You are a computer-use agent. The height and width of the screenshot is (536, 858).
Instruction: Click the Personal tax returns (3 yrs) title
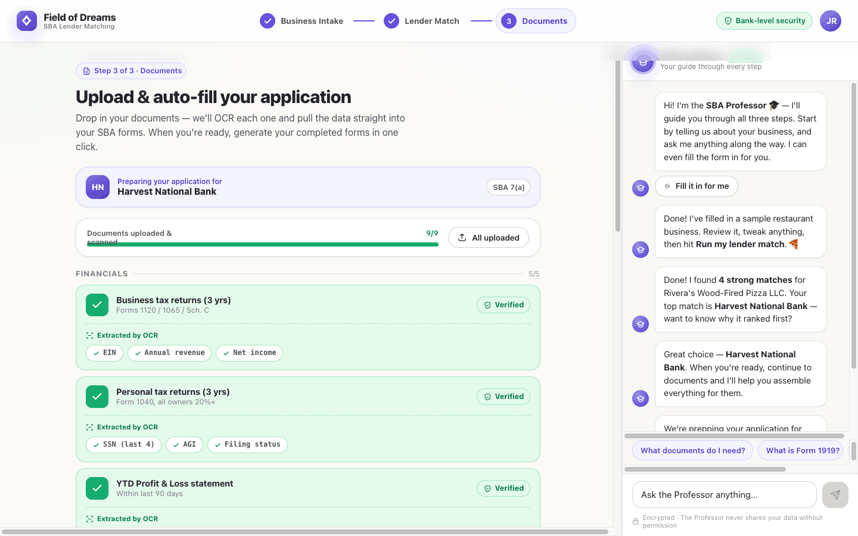point(173,392)
